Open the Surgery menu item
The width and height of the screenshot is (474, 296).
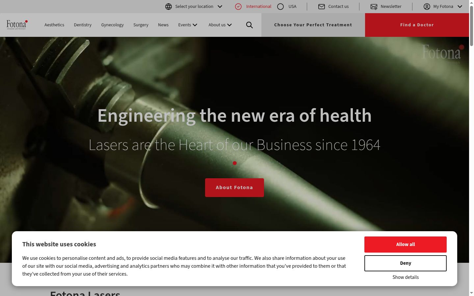[x=141, y=25]
